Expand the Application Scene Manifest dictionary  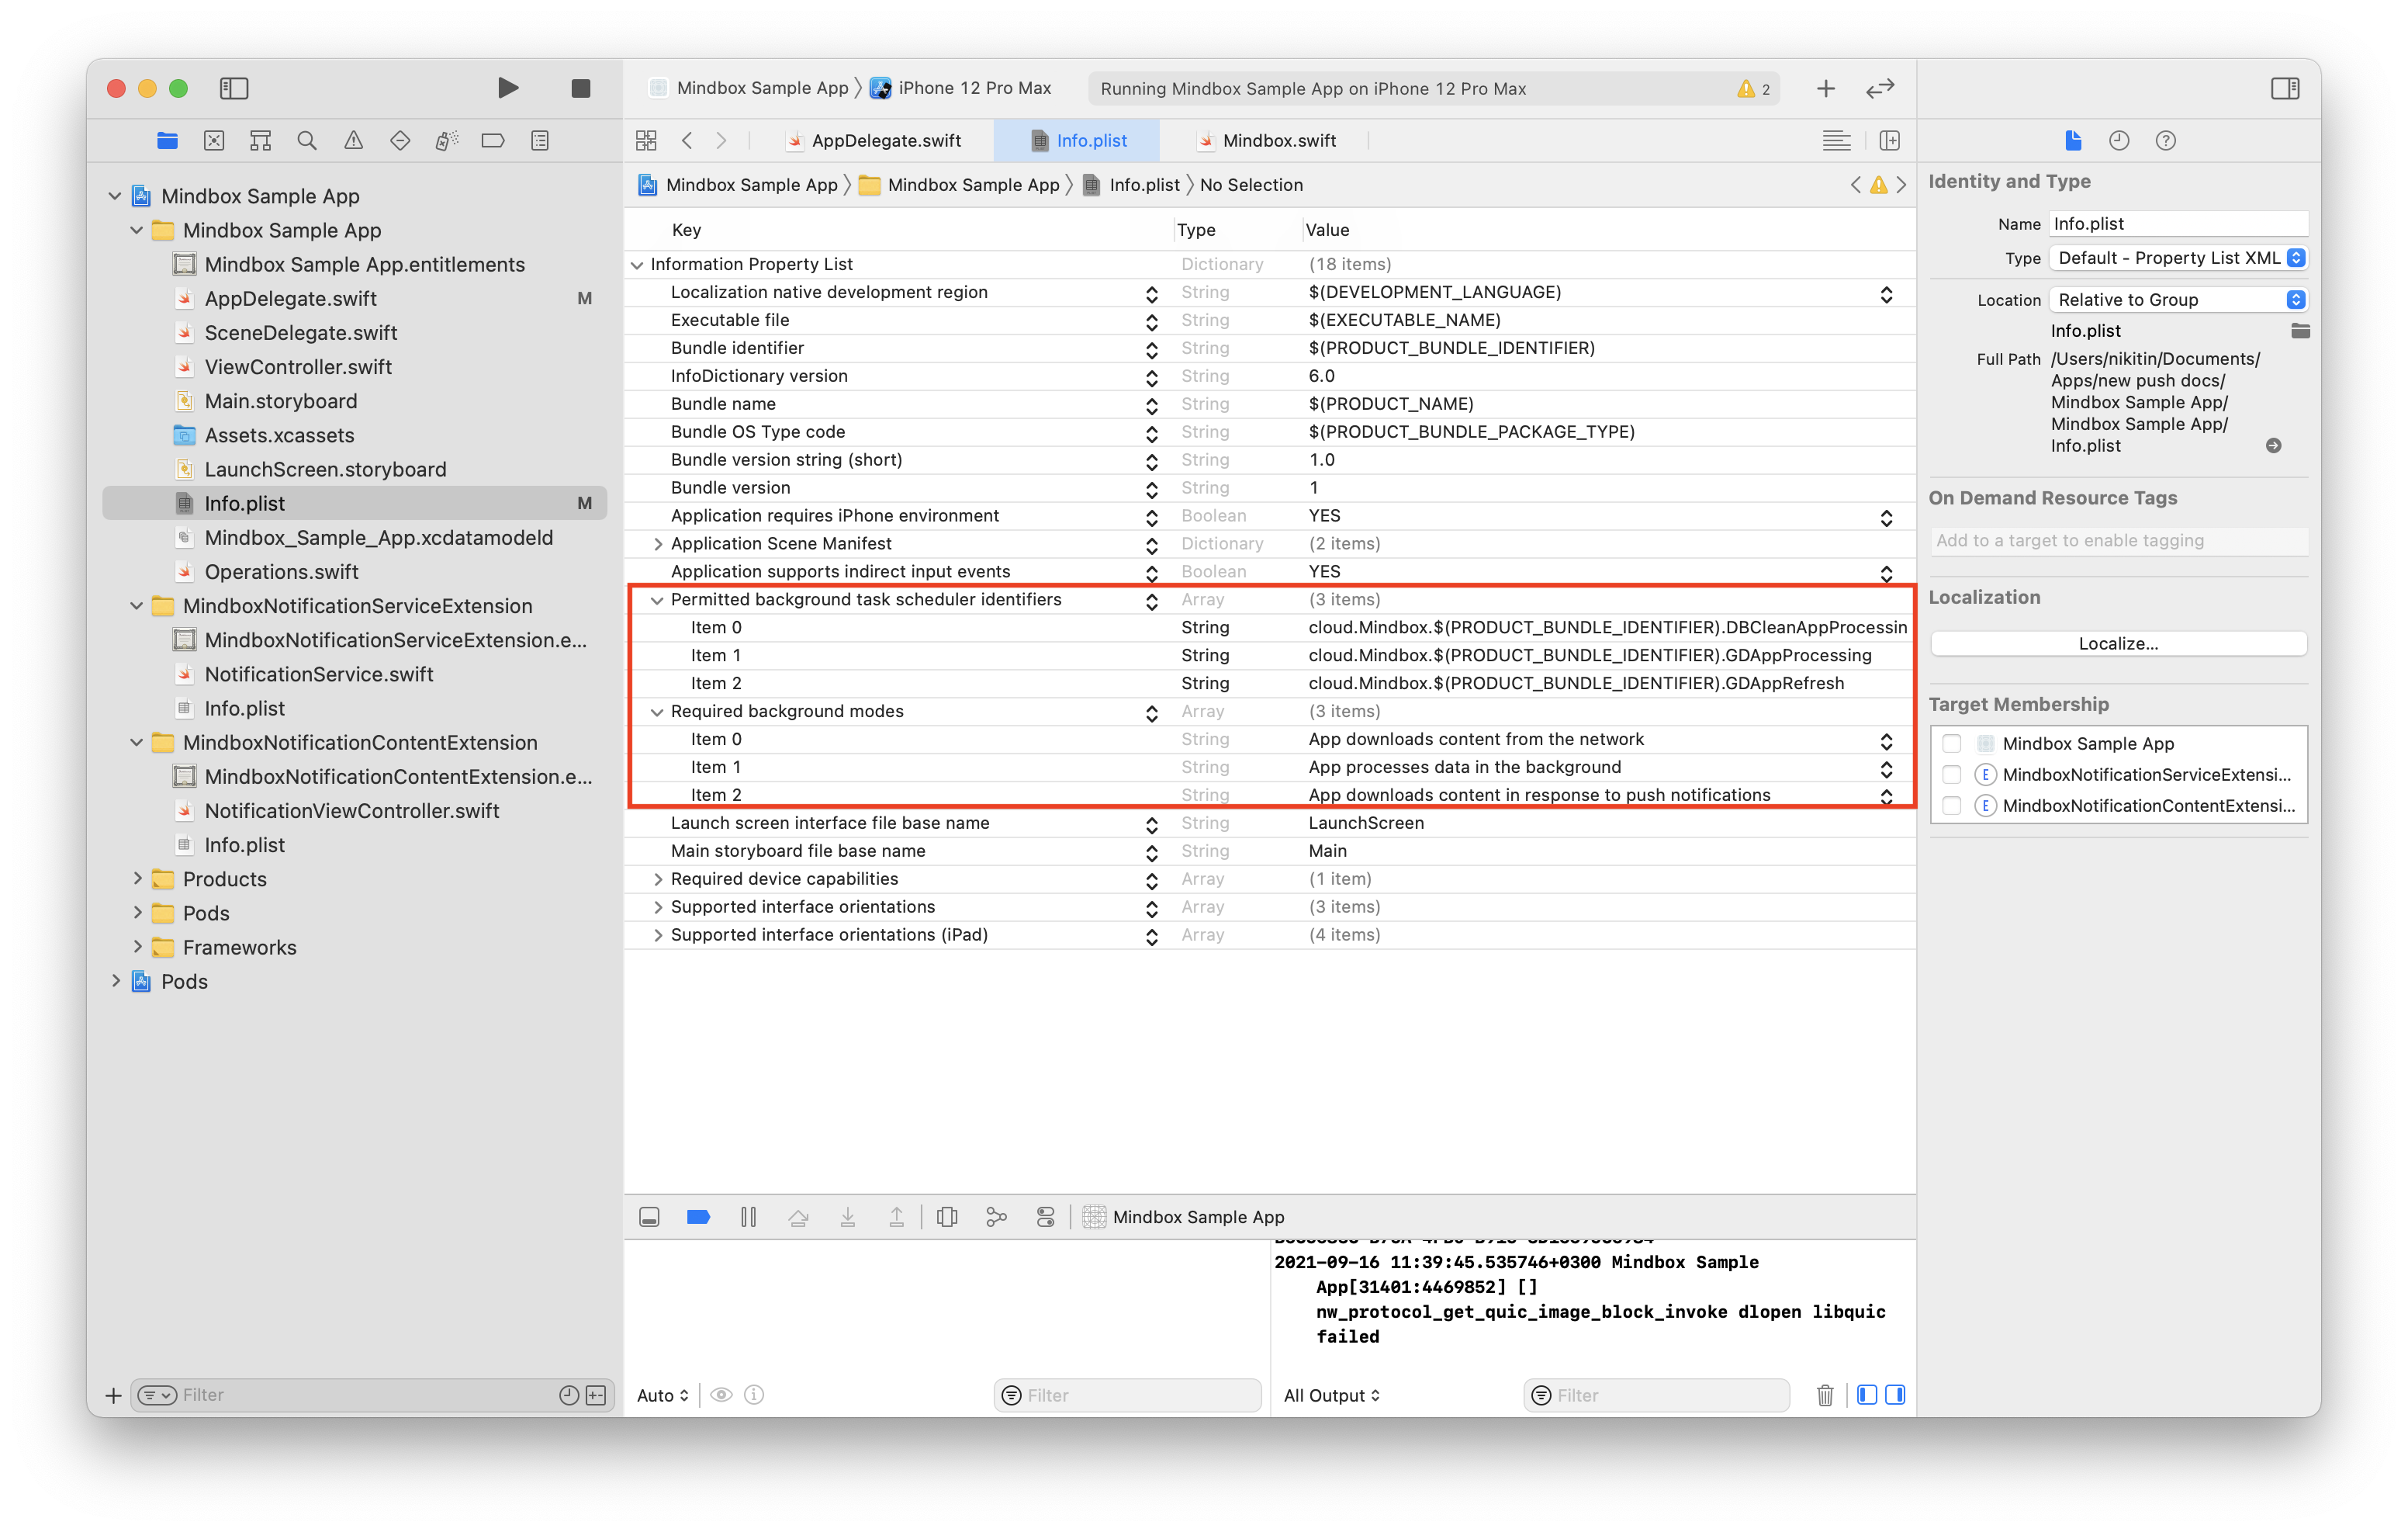point(657,544)
